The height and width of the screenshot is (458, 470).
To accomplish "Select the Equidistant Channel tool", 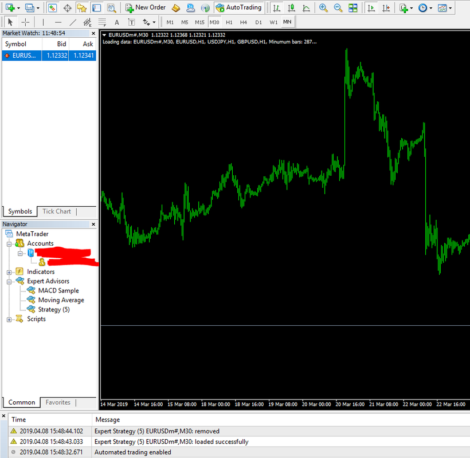I will (x=88, y=22).
